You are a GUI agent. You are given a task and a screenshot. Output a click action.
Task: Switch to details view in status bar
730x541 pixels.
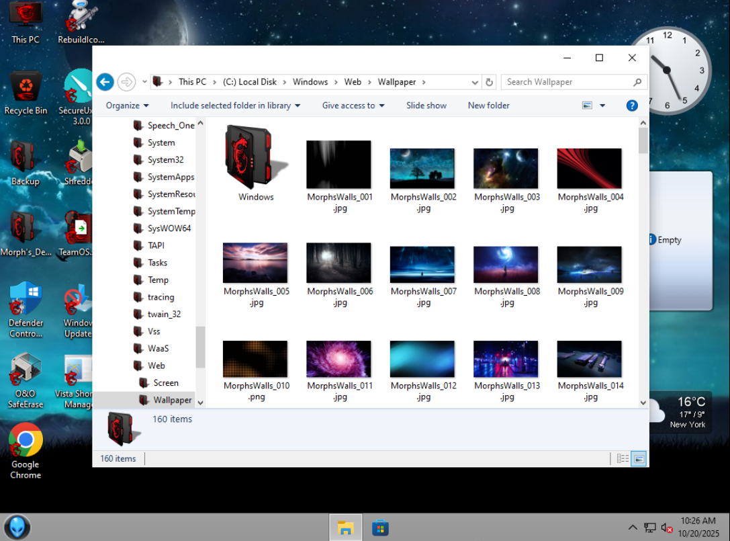pos(623,458)
